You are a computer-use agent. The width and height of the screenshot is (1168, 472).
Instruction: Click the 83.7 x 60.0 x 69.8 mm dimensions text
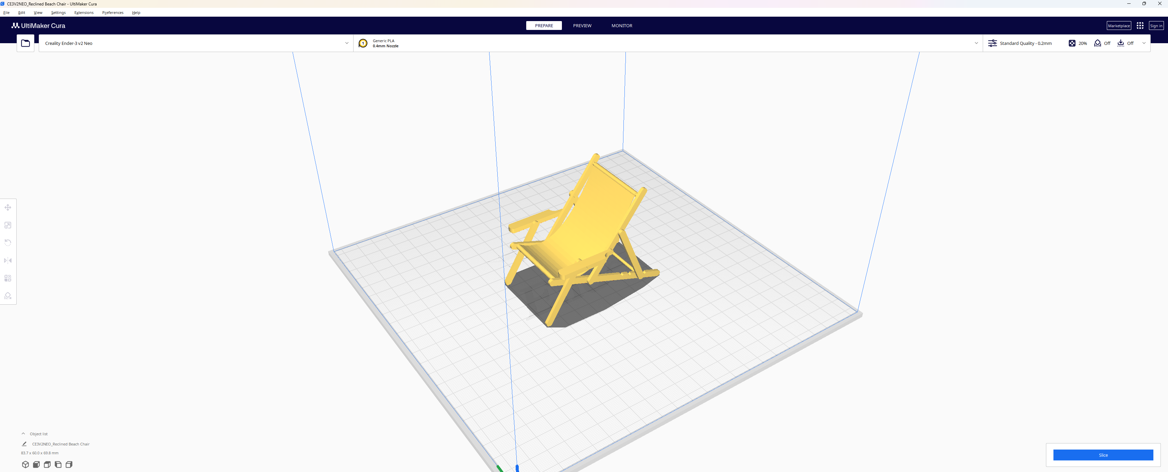(x=40, y=453)
